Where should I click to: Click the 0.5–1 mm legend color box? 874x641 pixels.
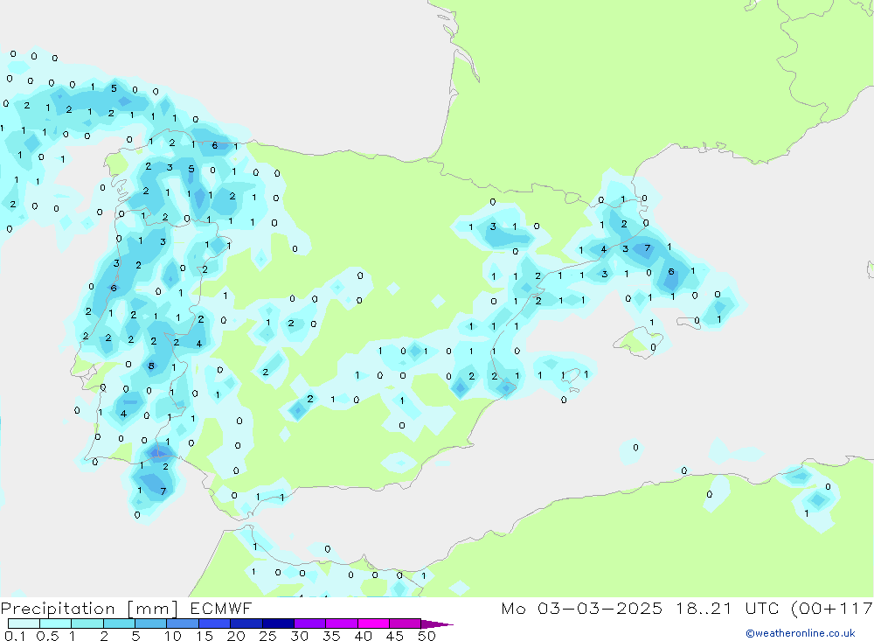click(x=56, y=624)
